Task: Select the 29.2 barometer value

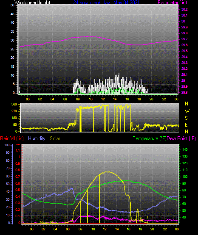Action: point(184,69)
